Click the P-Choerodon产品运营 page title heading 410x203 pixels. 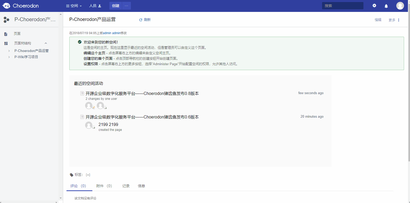92,19
